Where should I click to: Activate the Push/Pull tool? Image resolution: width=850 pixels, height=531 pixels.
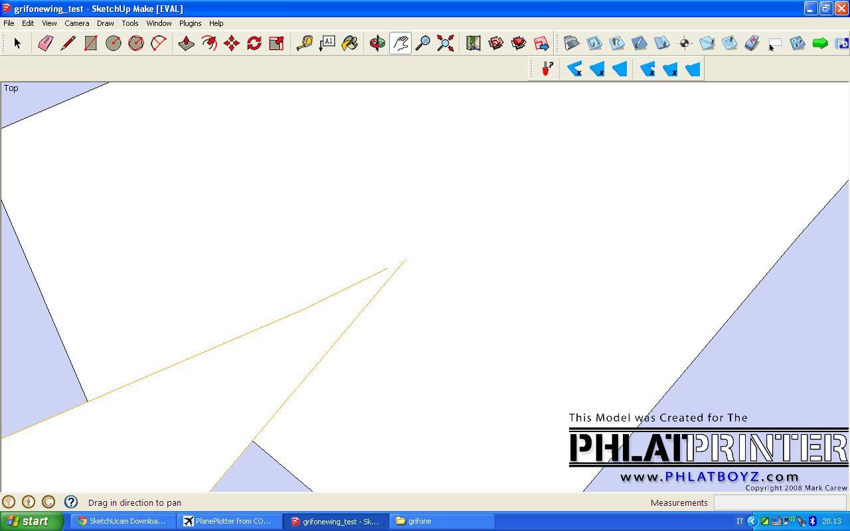(x=187, y=43)
